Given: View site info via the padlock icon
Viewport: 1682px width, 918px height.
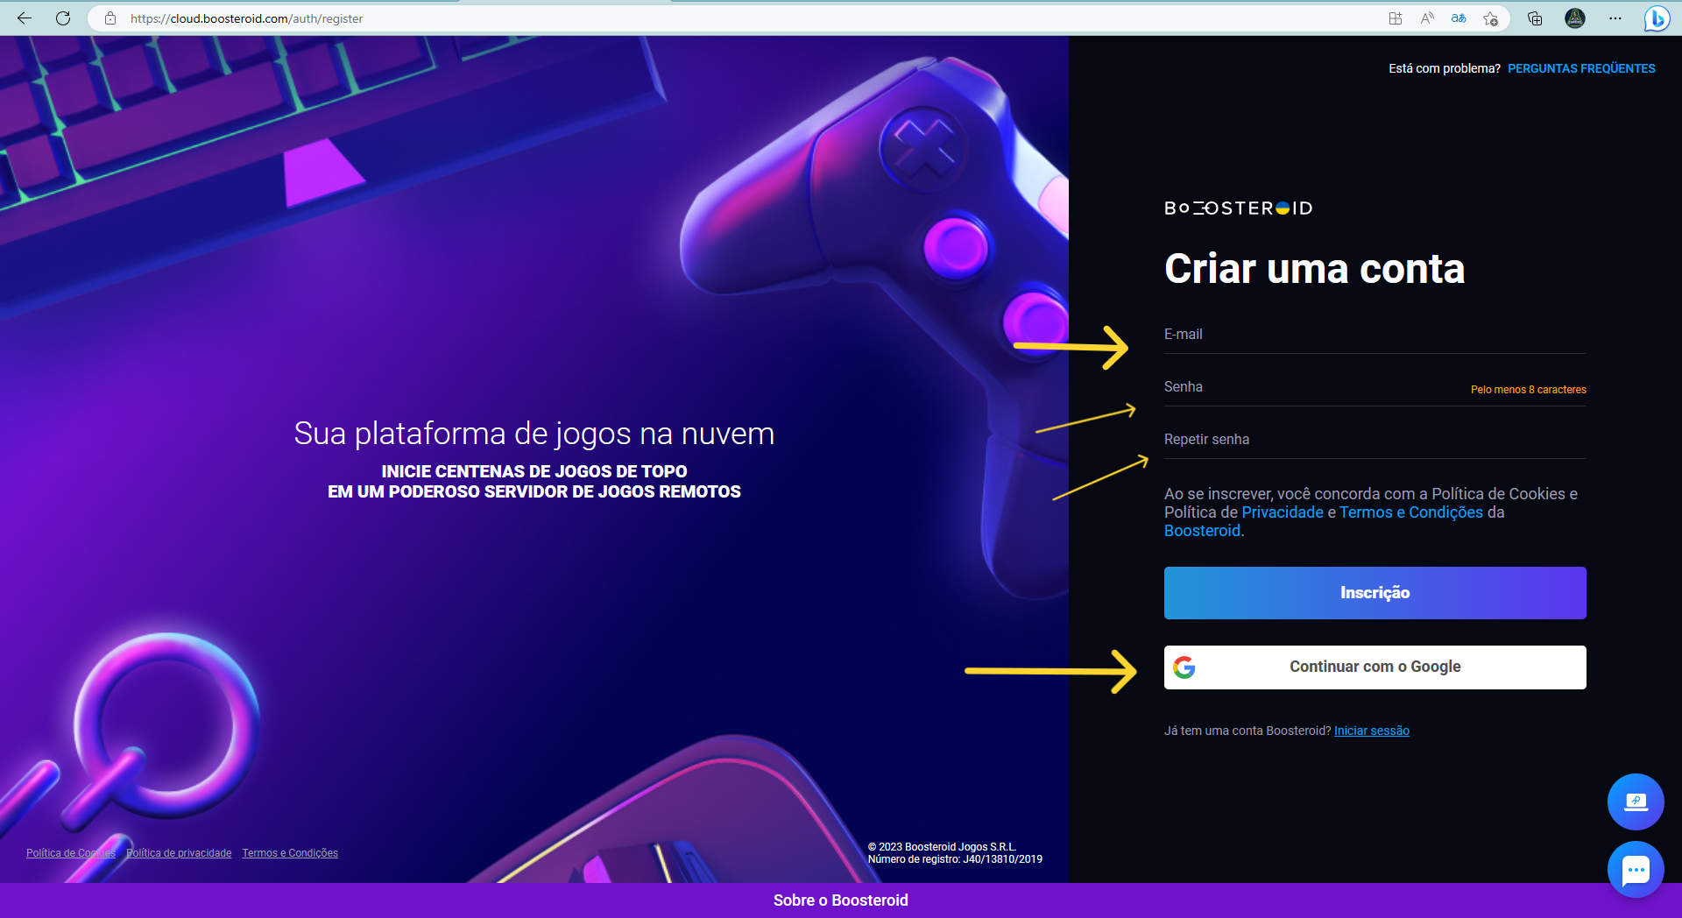Looking at the screenshot, I should (x=110, y=18).
